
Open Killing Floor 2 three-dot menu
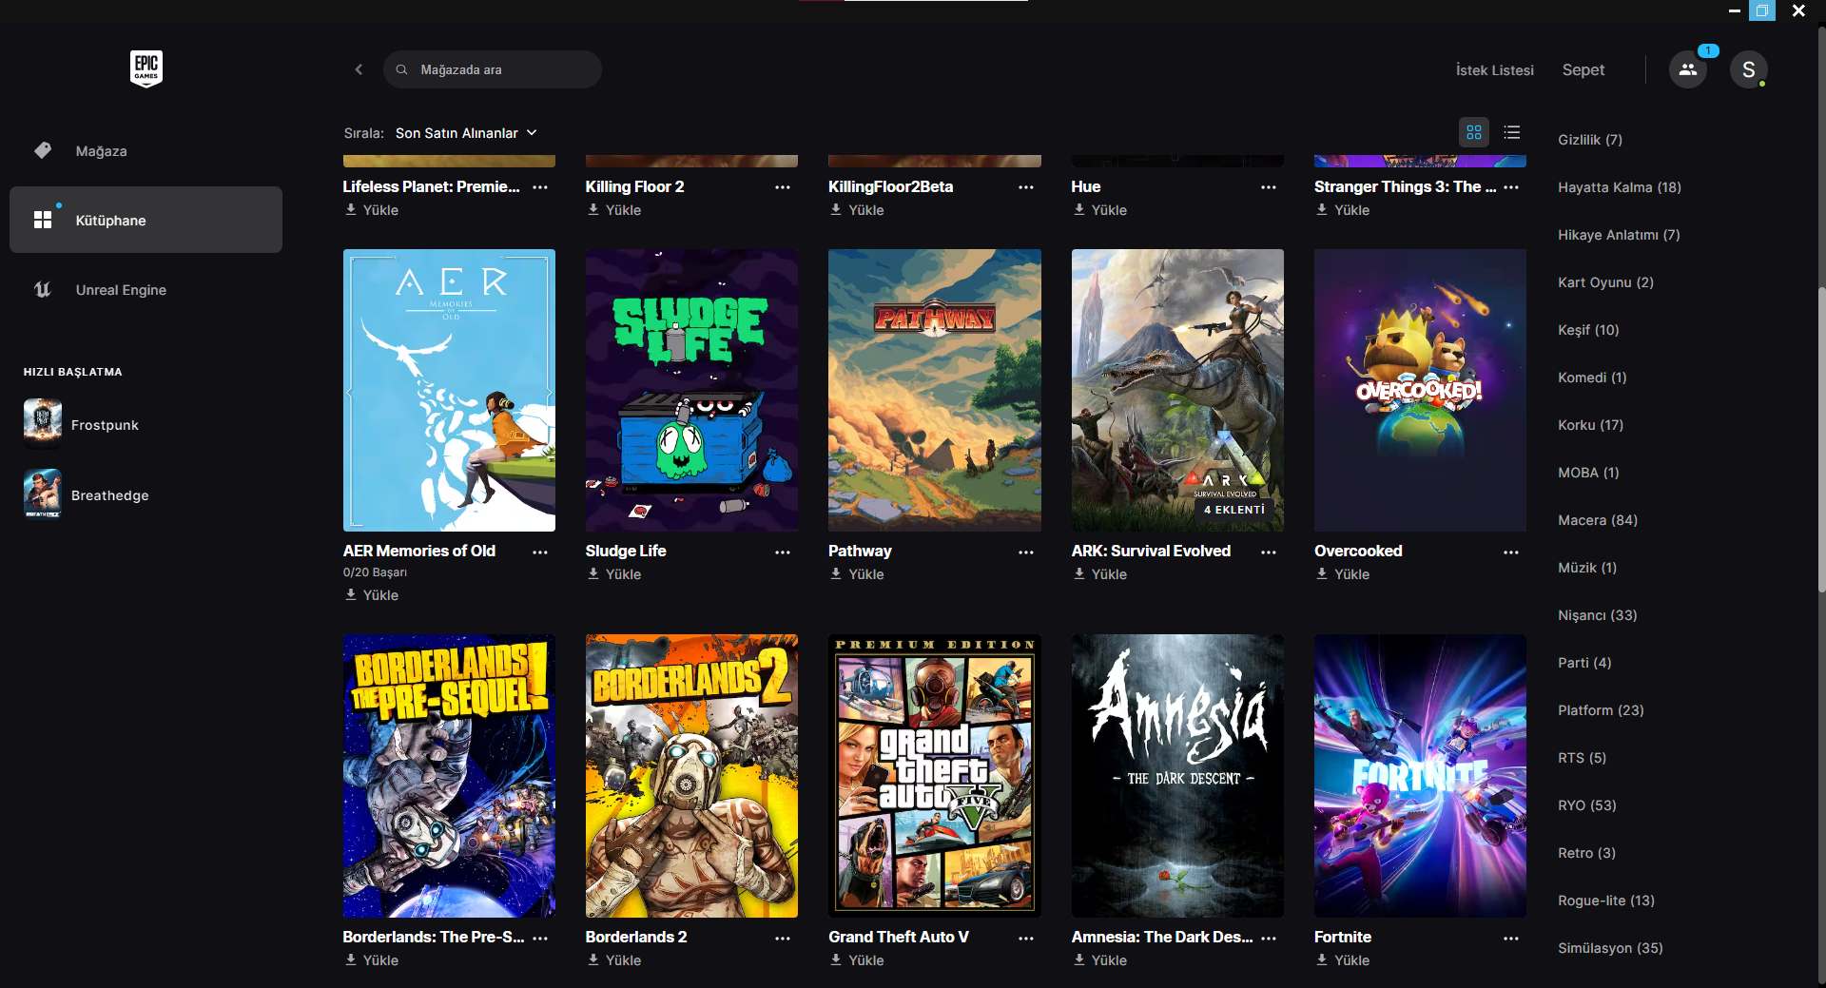point(783,187)
